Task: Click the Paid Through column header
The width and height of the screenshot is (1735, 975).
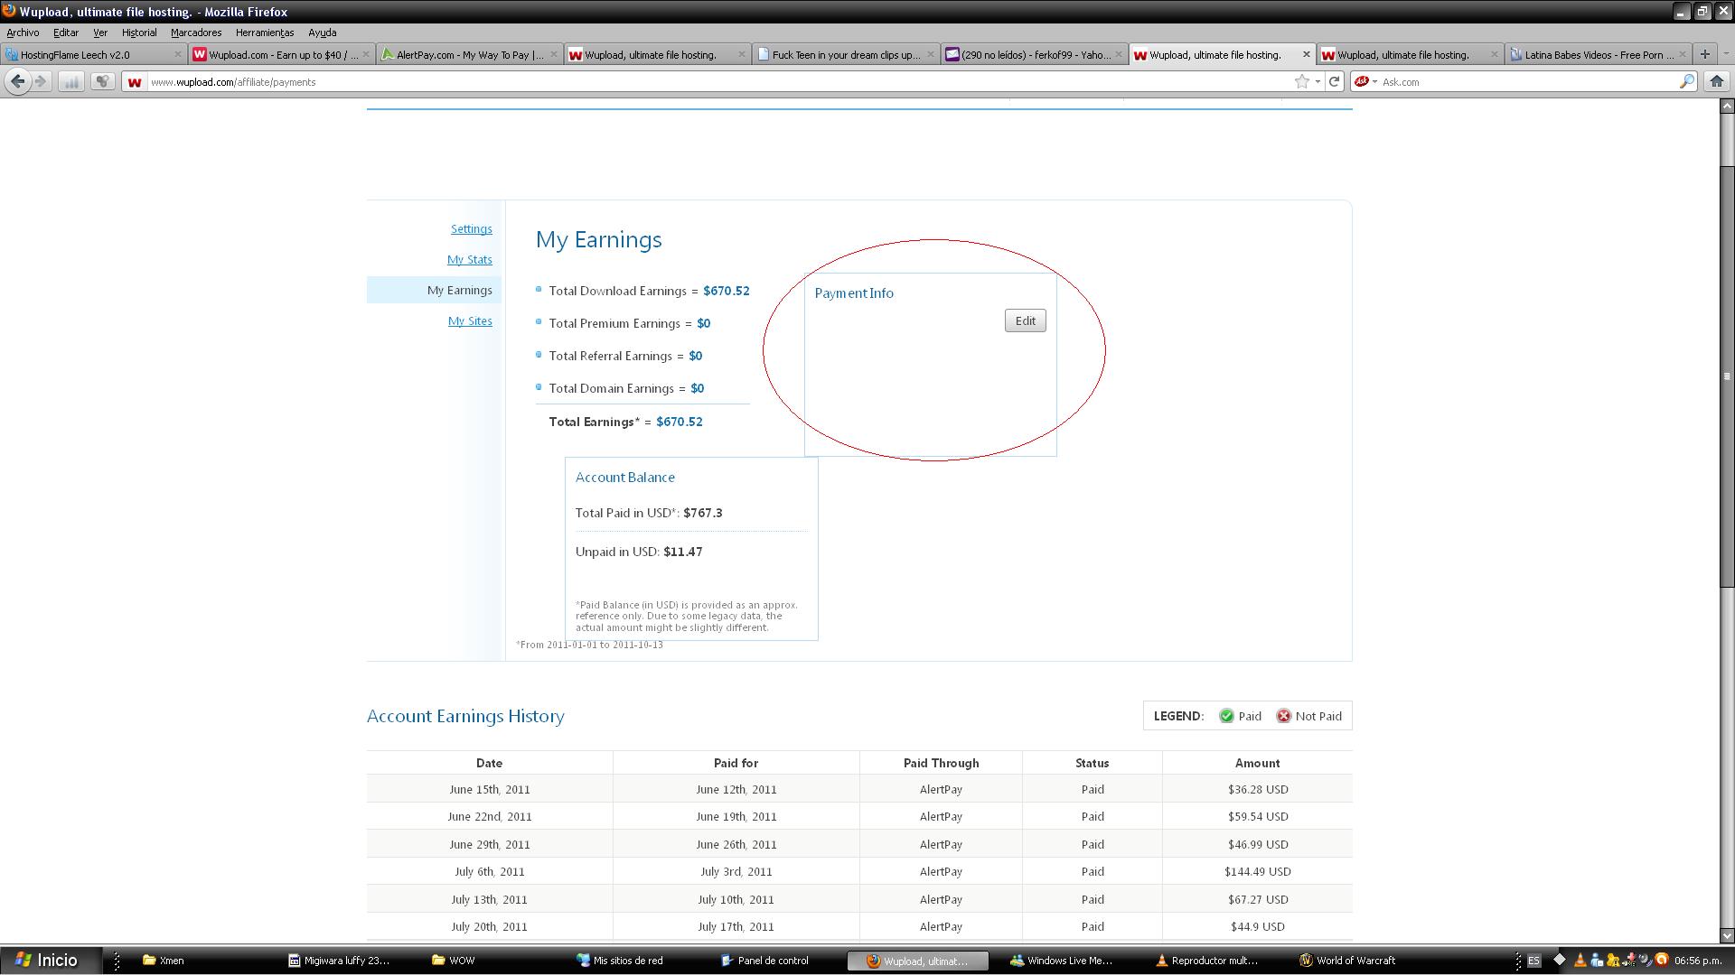Action: point(941,763)
